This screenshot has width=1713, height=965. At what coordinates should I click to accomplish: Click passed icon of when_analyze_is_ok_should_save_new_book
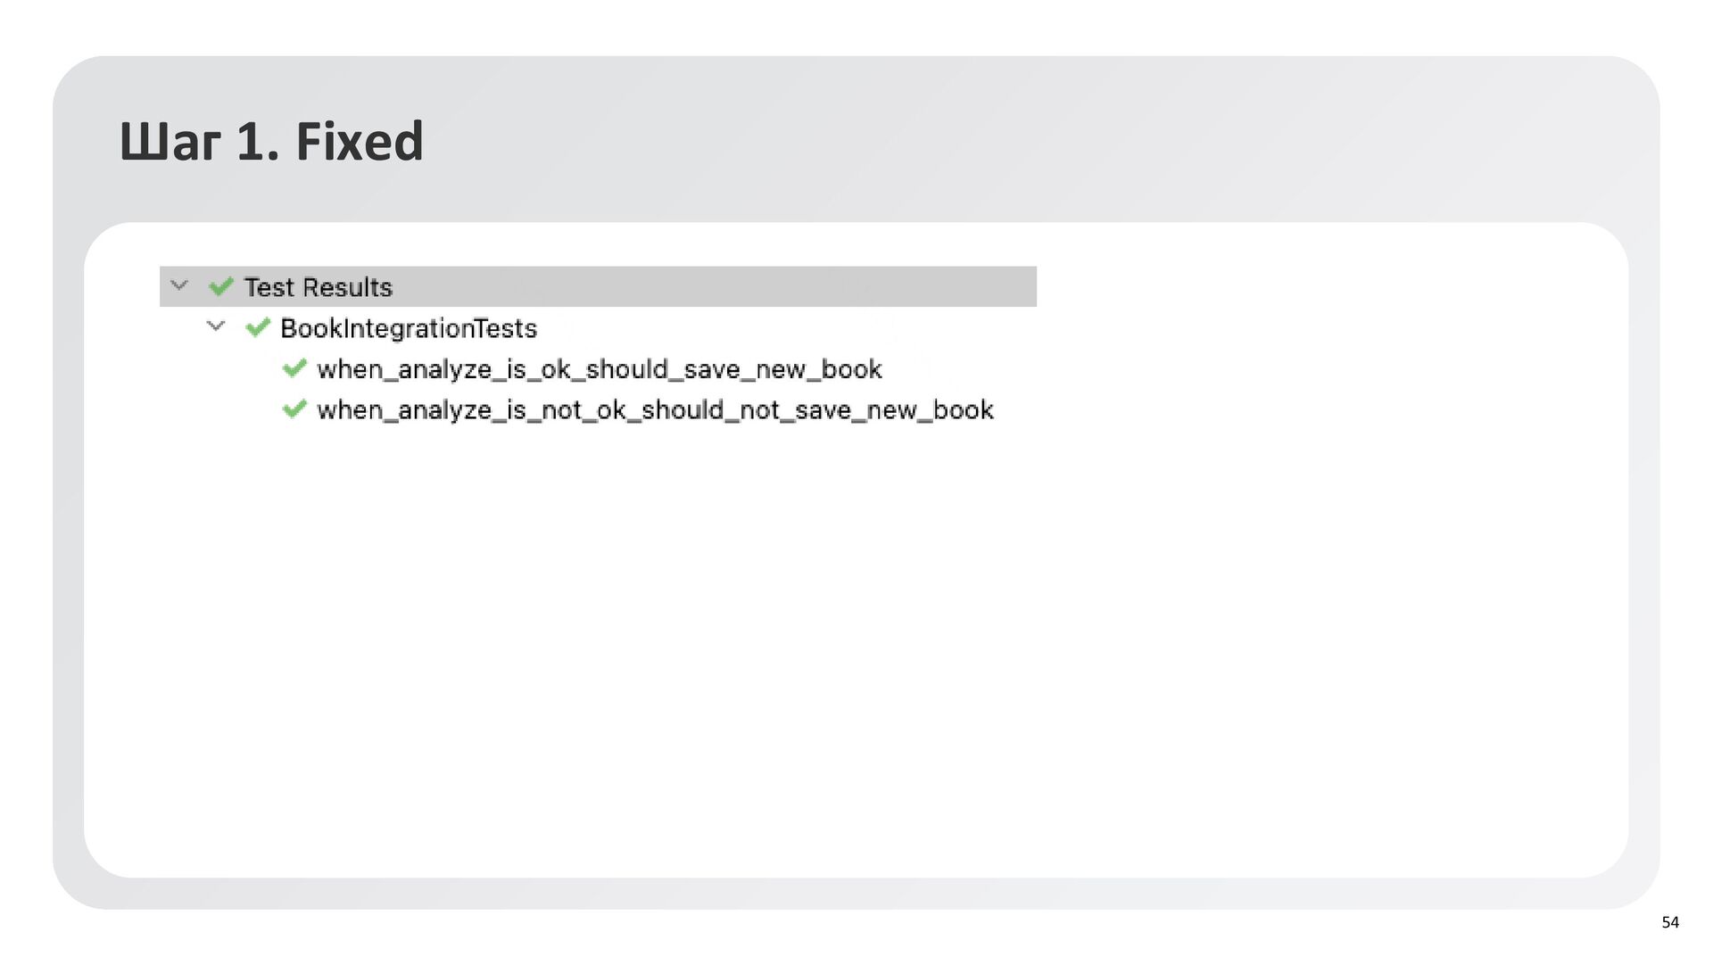tap(294, 368)
